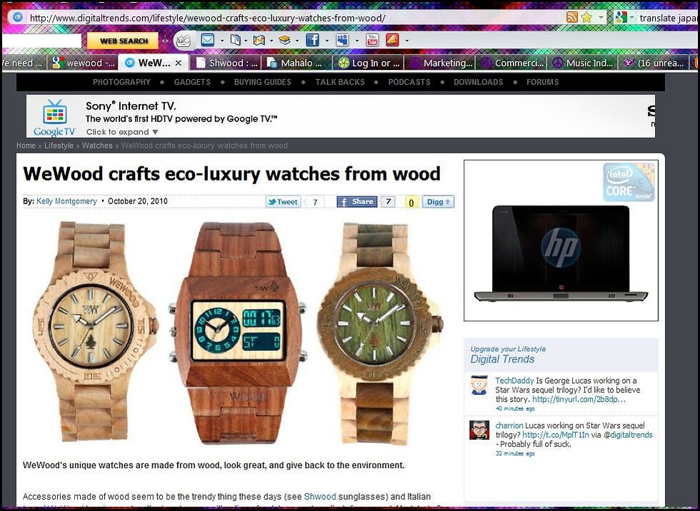700x511 pixels.
Task: Open the mail envelope toolbar icon
Action: coord(208,40)
